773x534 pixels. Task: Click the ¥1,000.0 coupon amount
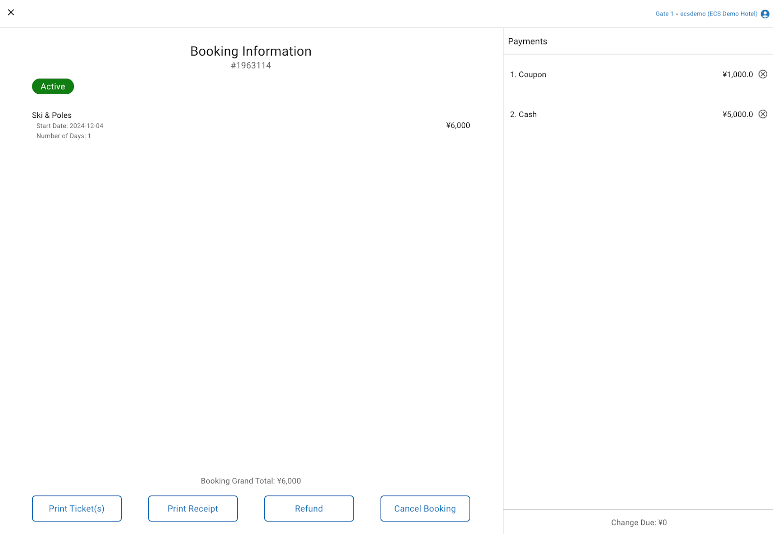pos(737,74)
